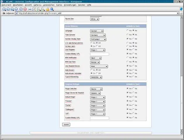Open the Bearbeiten menu
Screen dimensions: 184x140
tap(18, 5)
